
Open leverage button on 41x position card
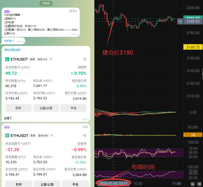[18, 108]
